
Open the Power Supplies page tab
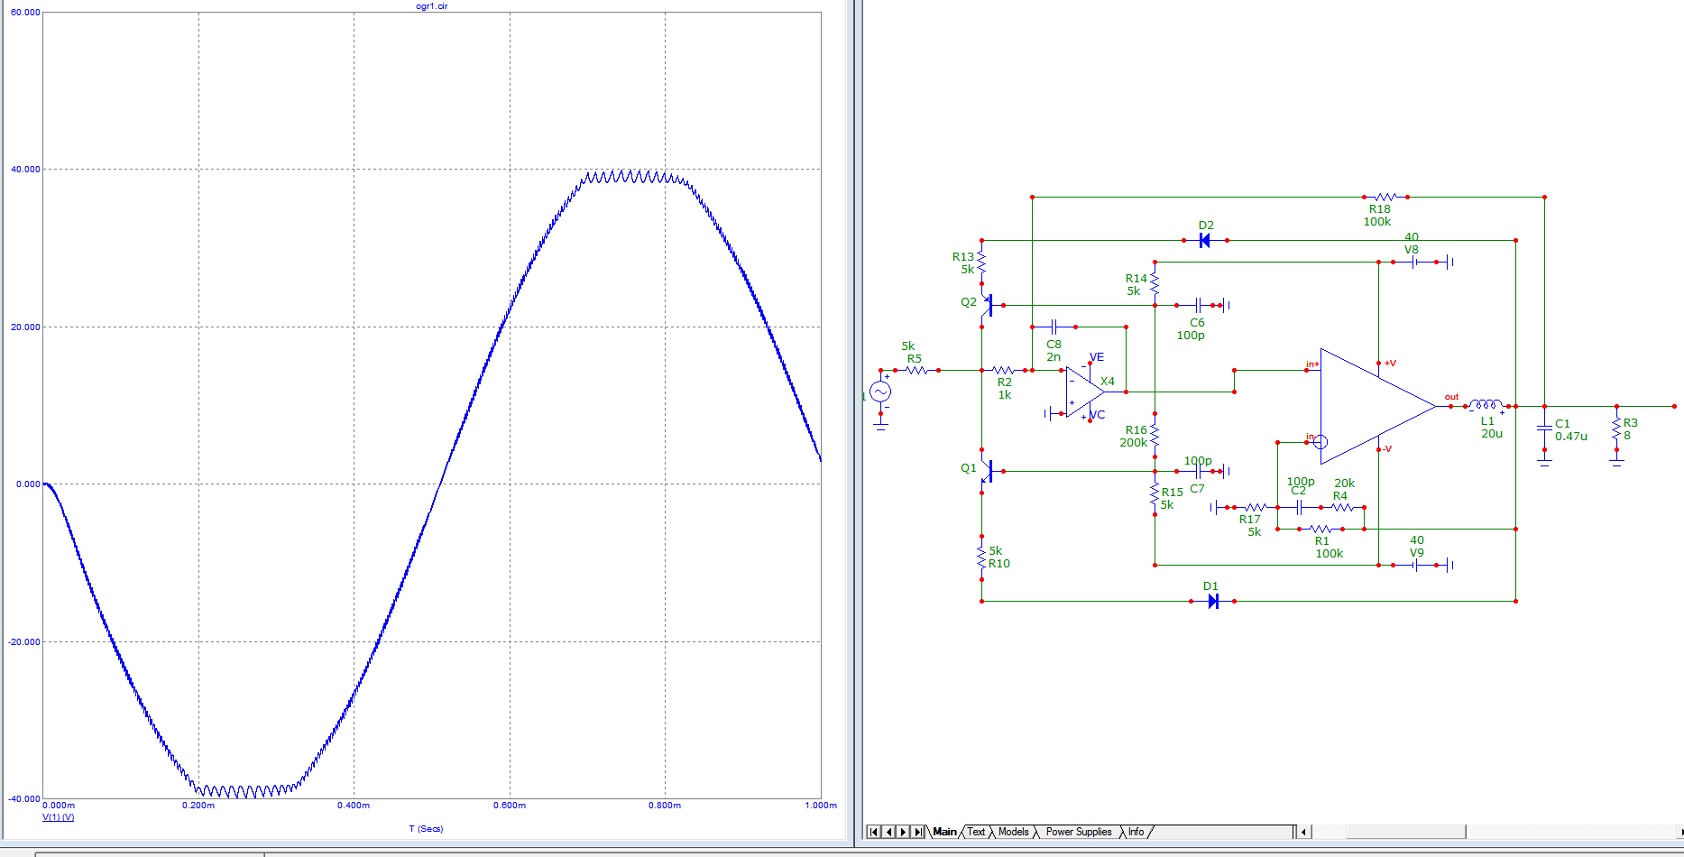(x=1079, y=832)
